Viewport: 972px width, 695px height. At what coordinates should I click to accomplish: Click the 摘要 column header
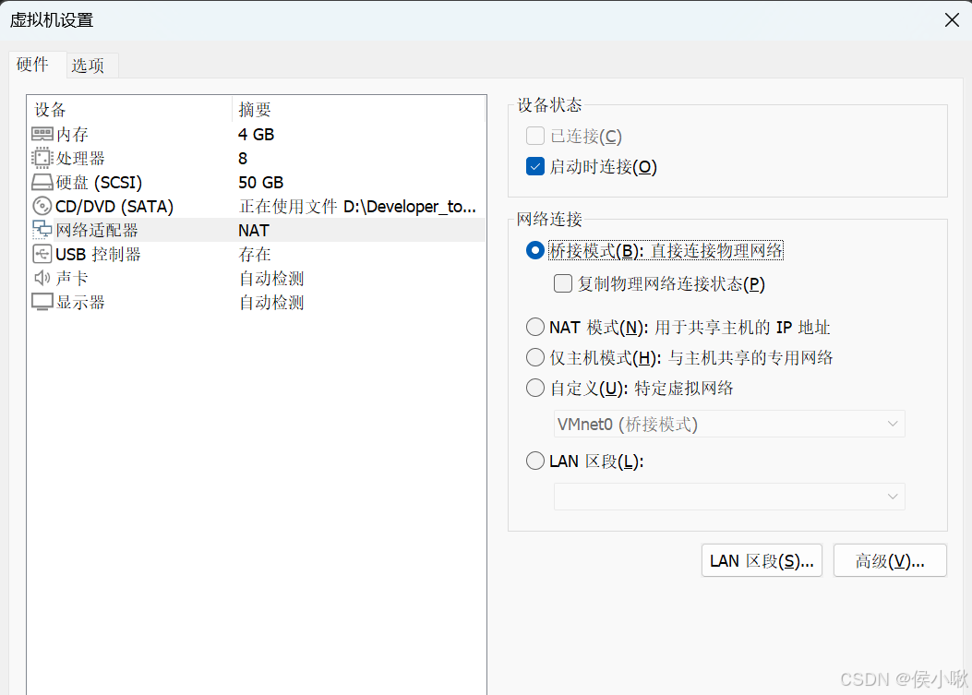(x=359, y=109)
